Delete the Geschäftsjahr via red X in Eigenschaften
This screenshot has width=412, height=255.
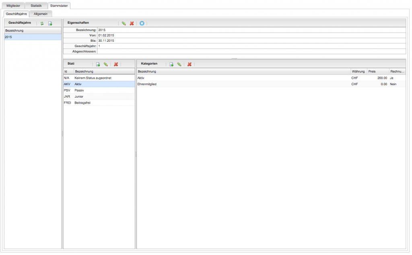pos(132,23)
